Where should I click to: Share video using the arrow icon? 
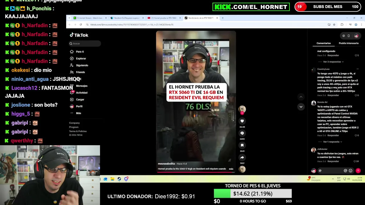(242, 157)
